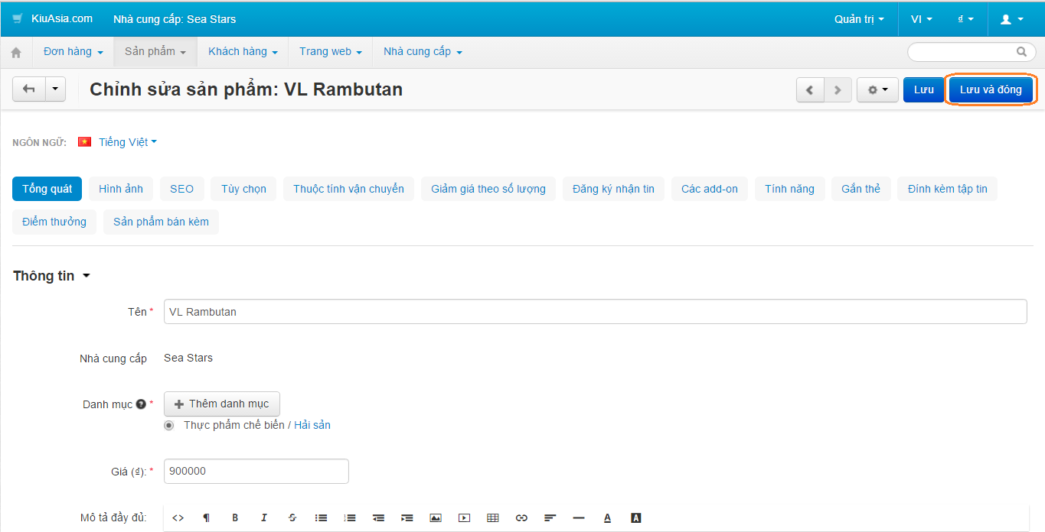
Task: Click into Tên product name field
Action: point(596,312)
